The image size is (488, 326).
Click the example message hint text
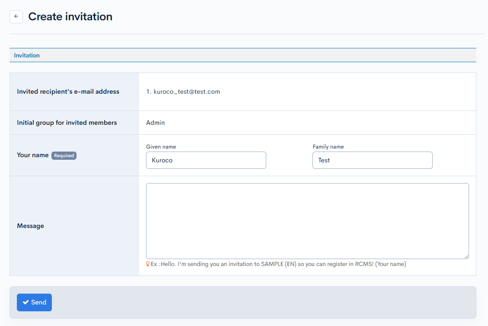click(278, 264)
